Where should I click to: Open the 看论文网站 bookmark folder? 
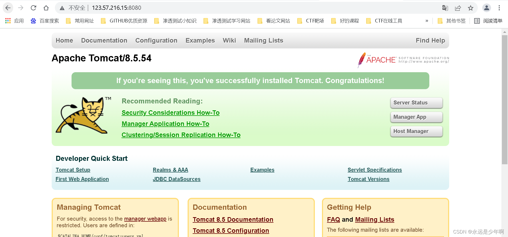pyautogui.click(x=274, y=21)
